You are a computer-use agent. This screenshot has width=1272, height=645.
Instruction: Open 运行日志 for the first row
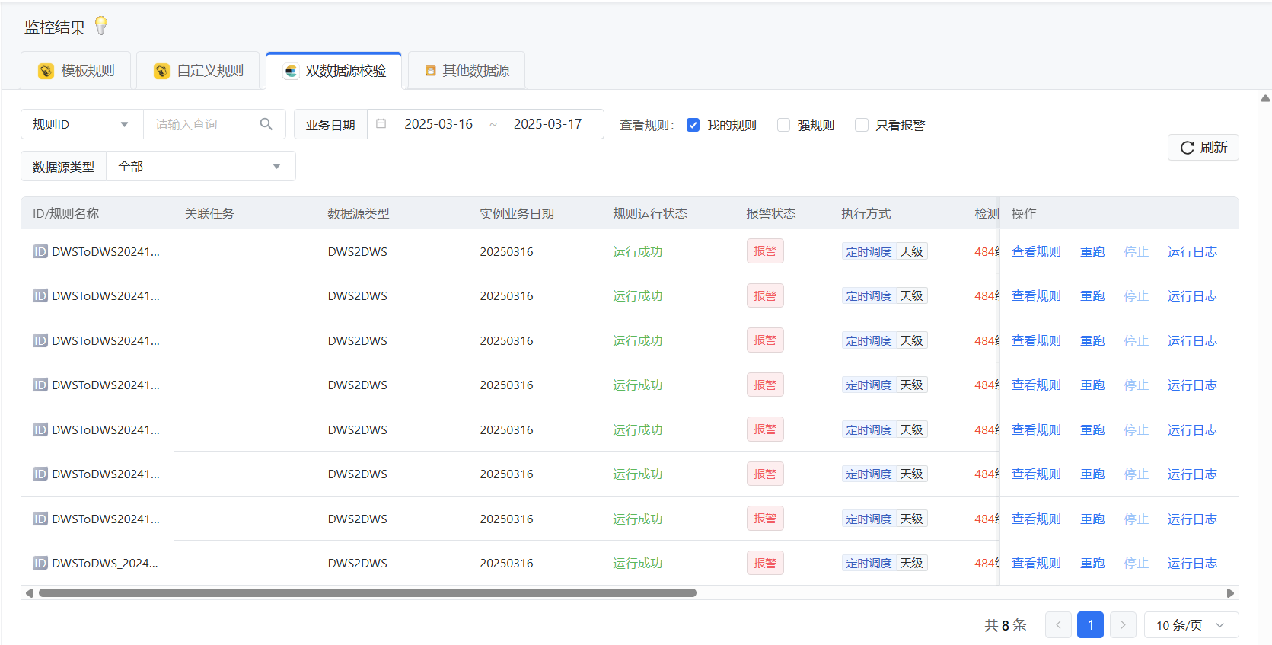tap(1192, 251)
